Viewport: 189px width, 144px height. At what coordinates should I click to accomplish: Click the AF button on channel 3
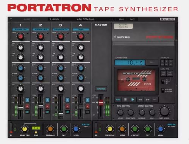point(67,112)
